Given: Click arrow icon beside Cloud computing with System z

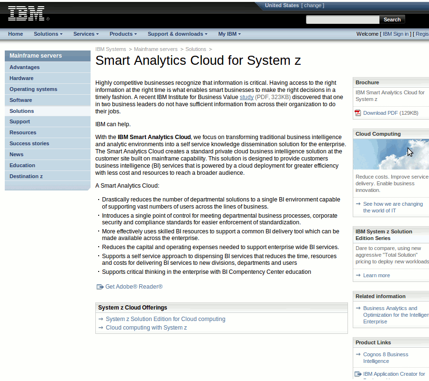Looking at the screenshot, I should tap(101, 328).
